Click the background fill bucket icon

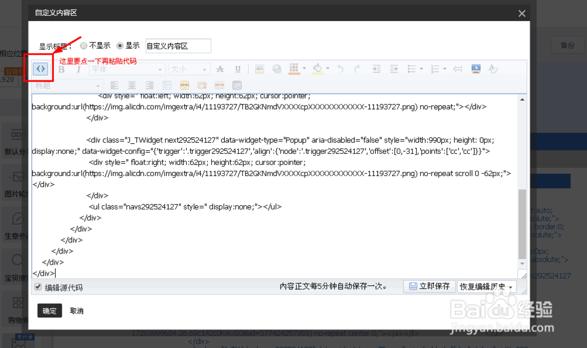pyautogui.click(x=318, y=69)
